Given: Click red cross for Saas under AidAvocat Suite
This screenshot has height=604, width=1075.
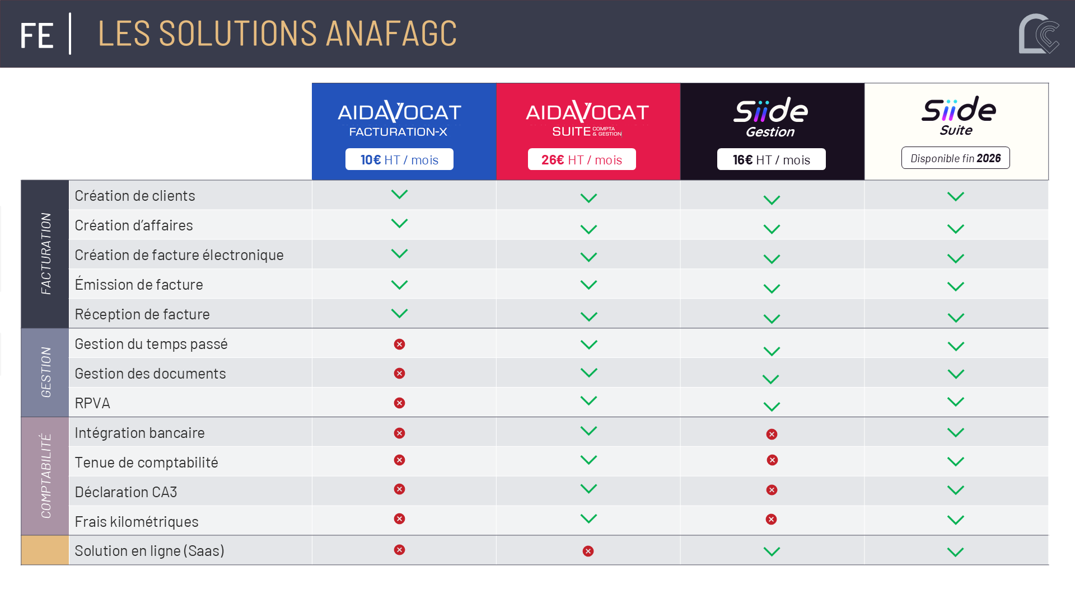Looking at the screenshot, I should point(588,551).
